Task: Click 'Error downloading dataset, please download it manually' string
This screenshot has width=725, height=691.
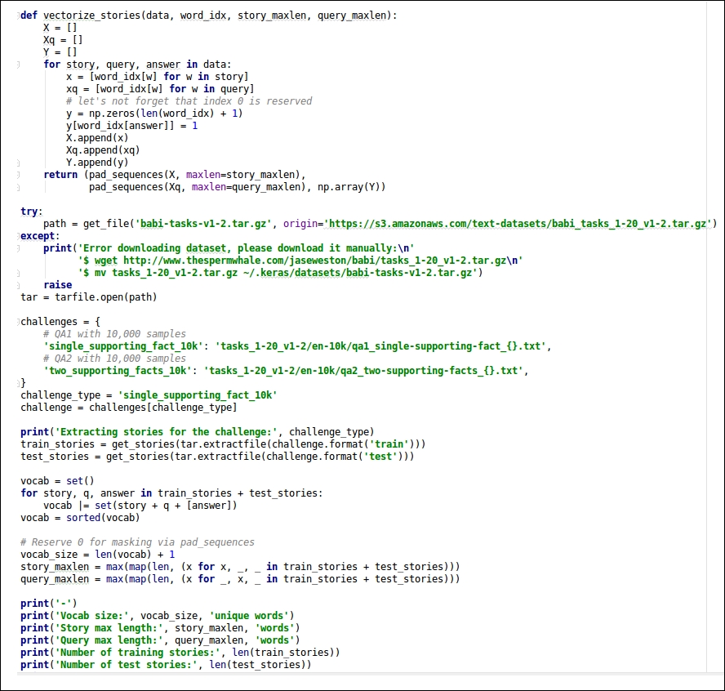Action: 247,248
